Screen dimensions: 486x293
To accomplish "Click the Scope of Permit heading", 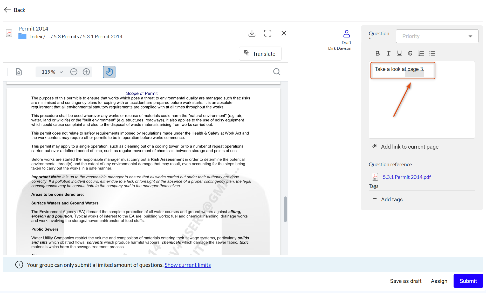I will click(x=142, y=93).
